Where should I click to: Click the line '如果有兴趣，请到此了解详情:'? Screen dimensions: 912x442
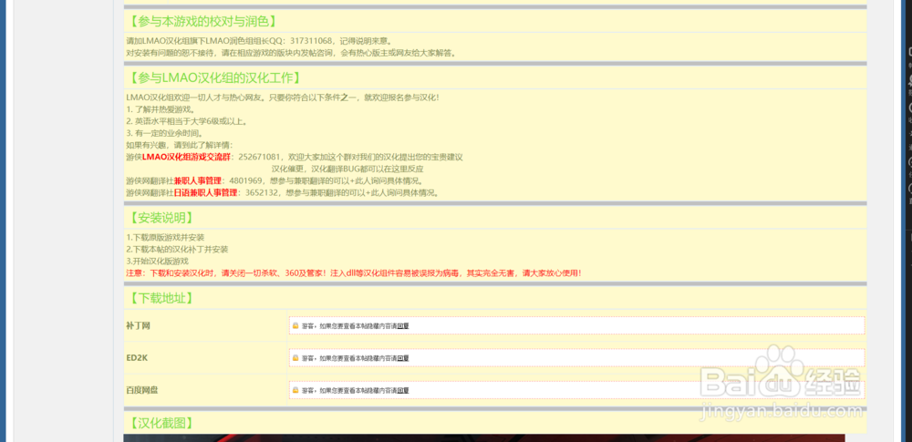pos(180,145)
